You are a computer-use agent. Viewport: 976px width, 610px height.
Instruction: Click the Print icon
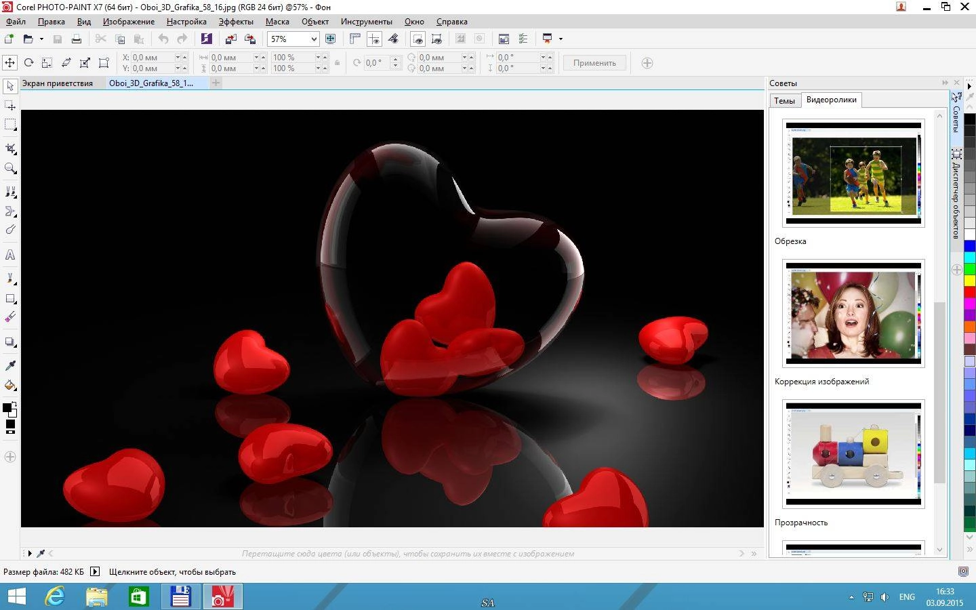[77, 39]
